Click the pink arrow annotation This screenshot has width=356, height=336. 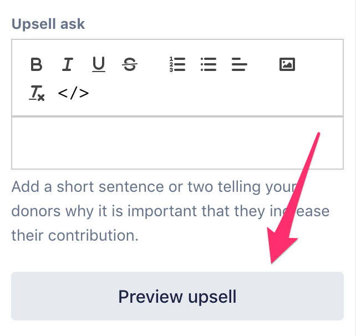[x=291, y=200]
